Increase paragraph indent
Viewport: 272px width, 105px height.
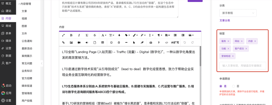183,35
